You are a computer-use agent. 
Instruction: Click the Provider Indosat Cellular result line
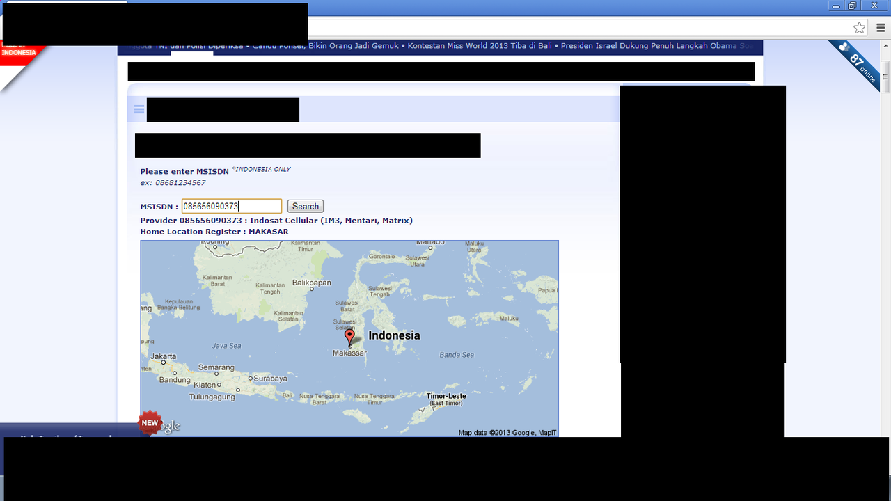point(276,221)
